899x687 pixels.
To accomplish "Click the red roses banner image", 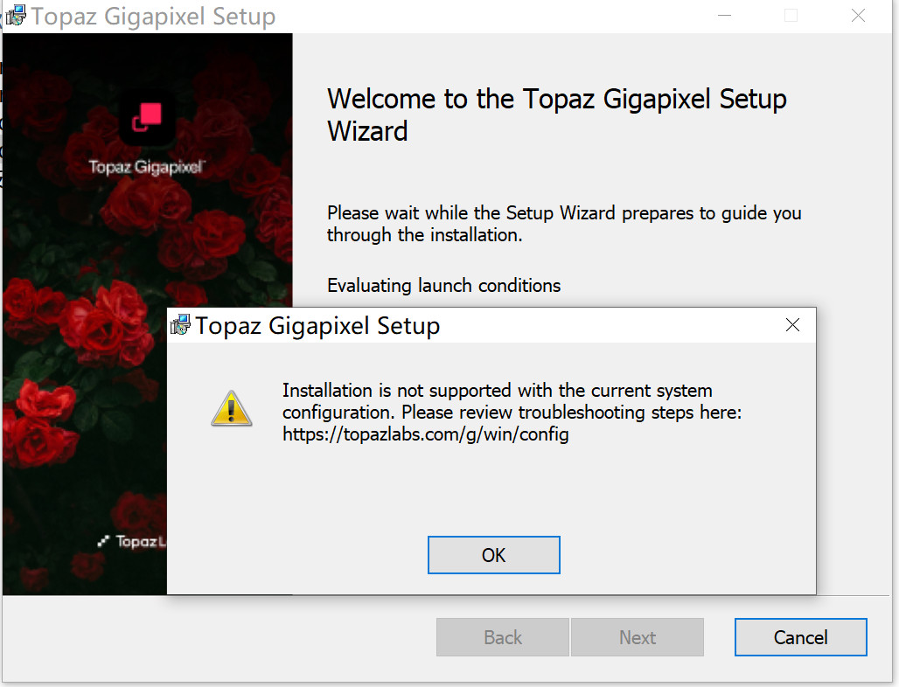I will pos(87,350).
